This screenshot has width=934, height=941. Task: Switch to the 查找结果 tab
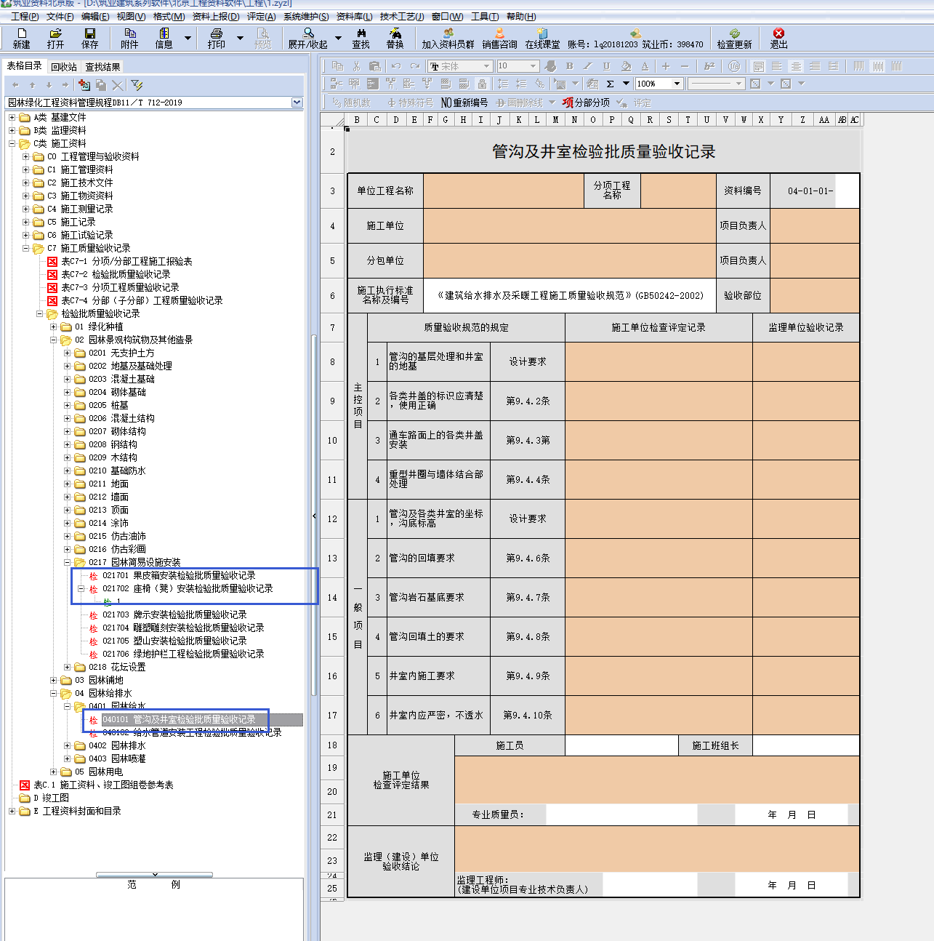point(103,67)
